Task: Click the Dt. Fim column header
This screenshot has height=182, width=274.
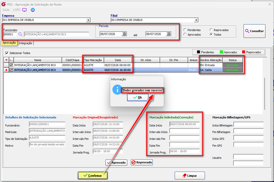Action: [174, 60]
